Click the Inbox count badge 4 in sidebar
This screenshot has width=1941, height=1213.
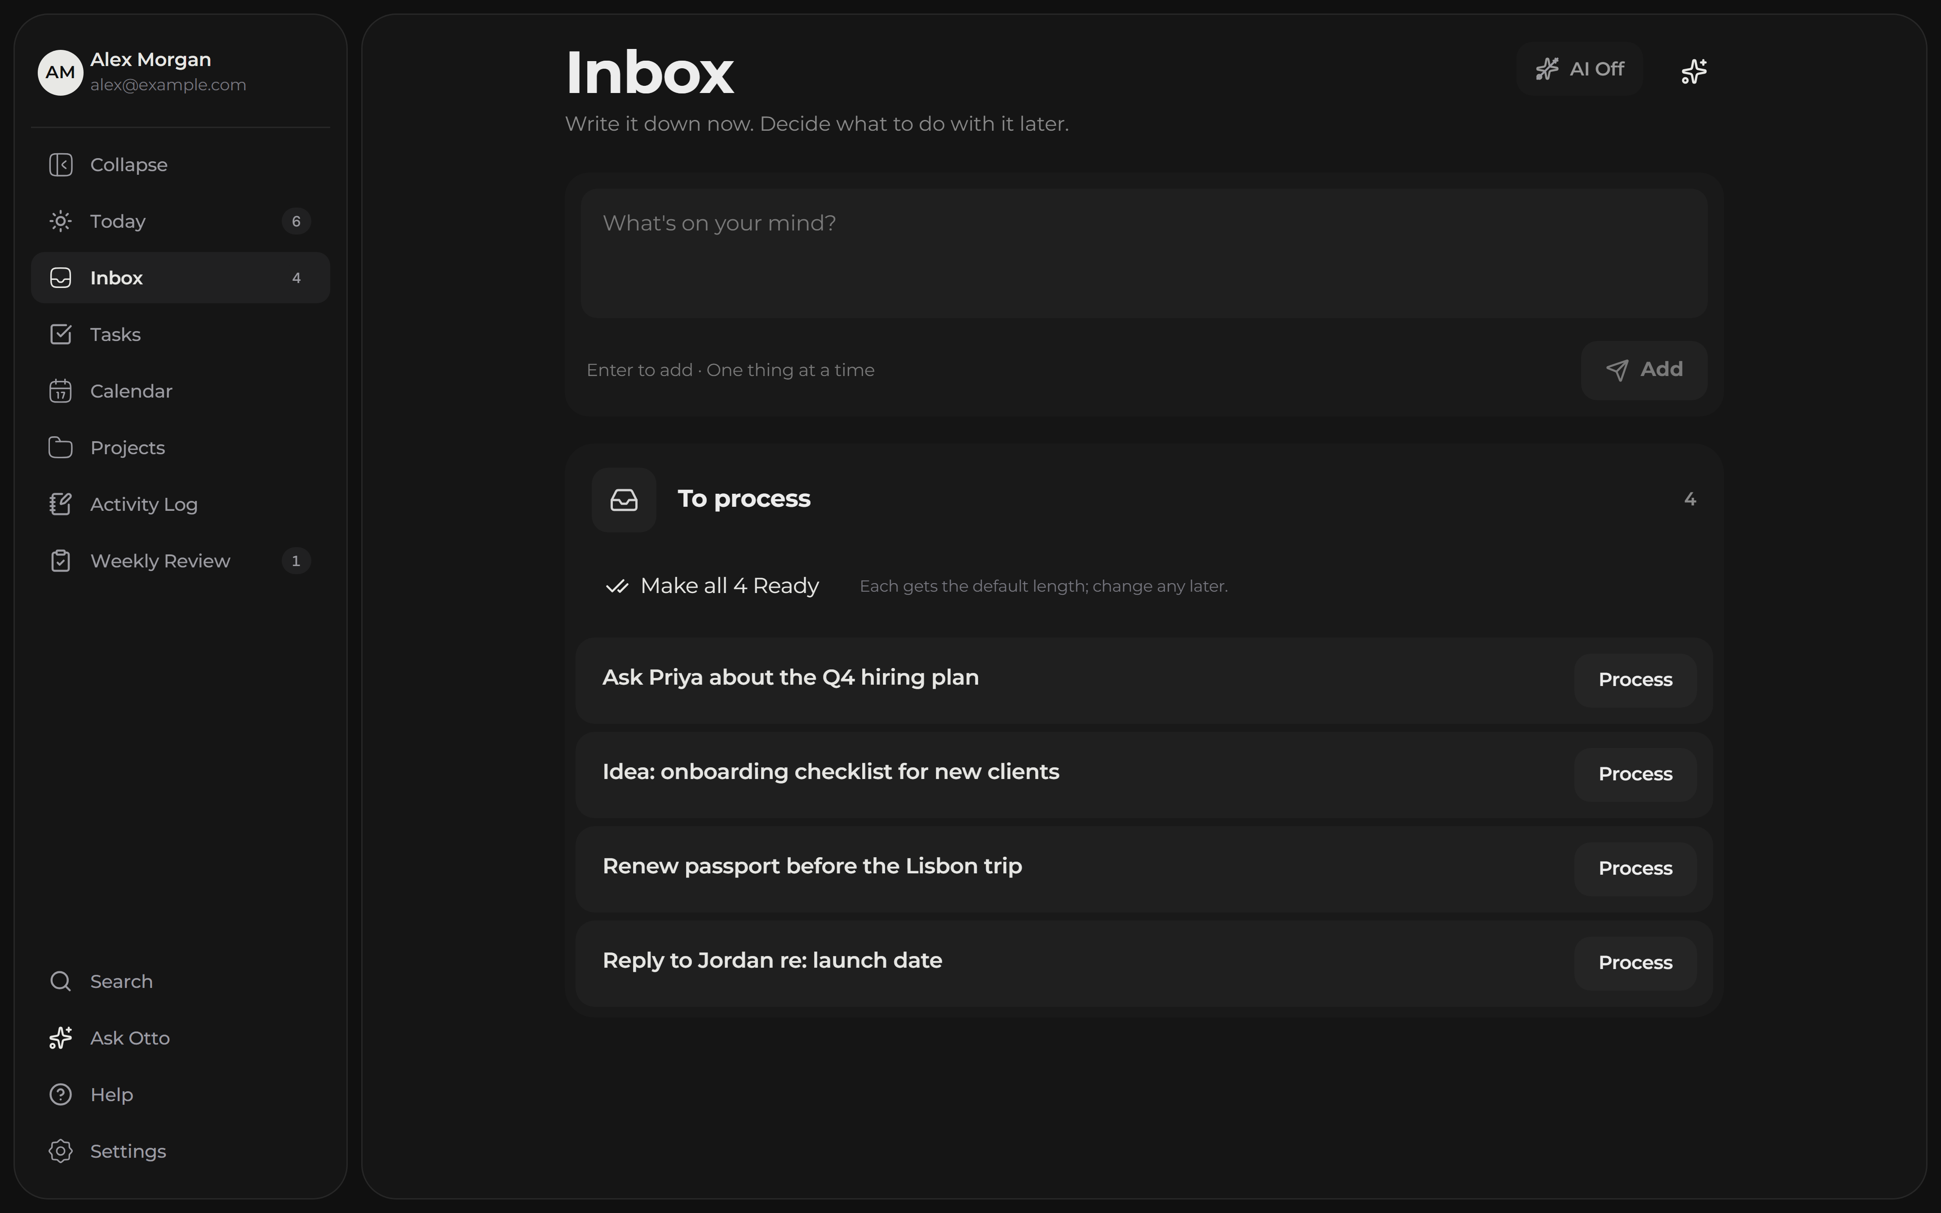coord(296,278)
